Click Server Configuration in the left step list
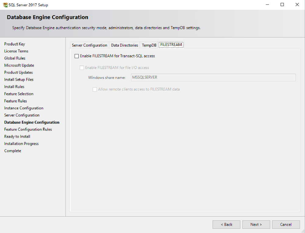Image resolution: width=305 pixels, height=233 pixels. click(x=22, y=115)
